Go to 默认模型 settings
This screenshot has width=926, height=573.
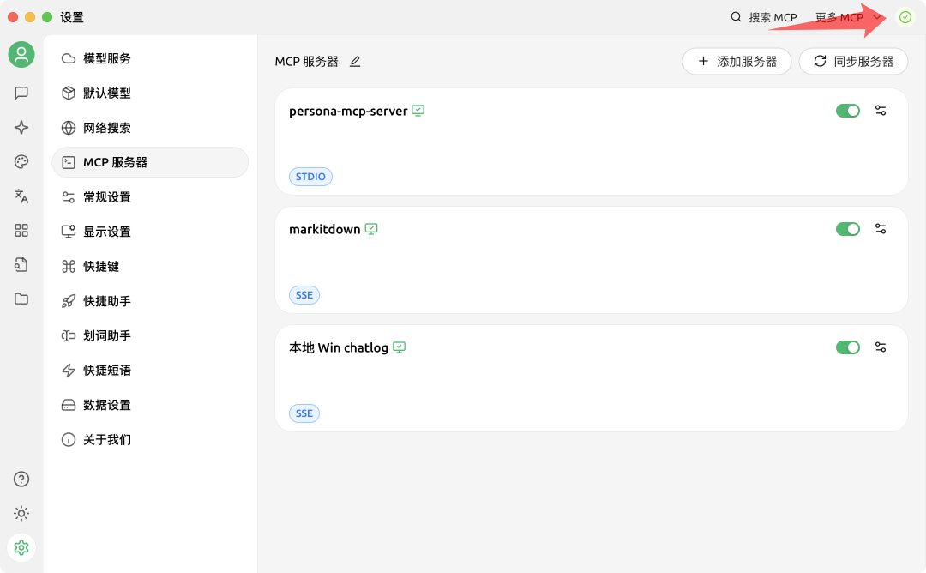point(150,93)
